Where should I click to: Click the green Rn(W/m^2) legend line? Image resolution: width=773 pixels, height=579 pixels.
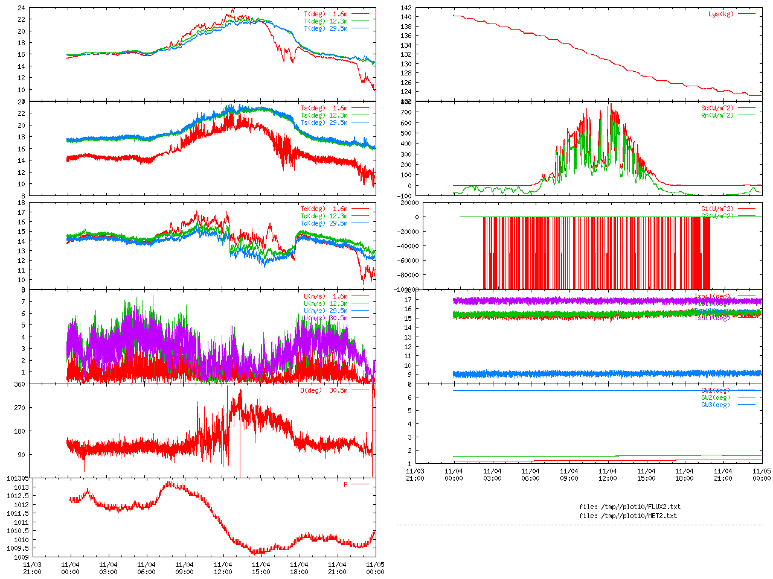(x=746, y=115)
